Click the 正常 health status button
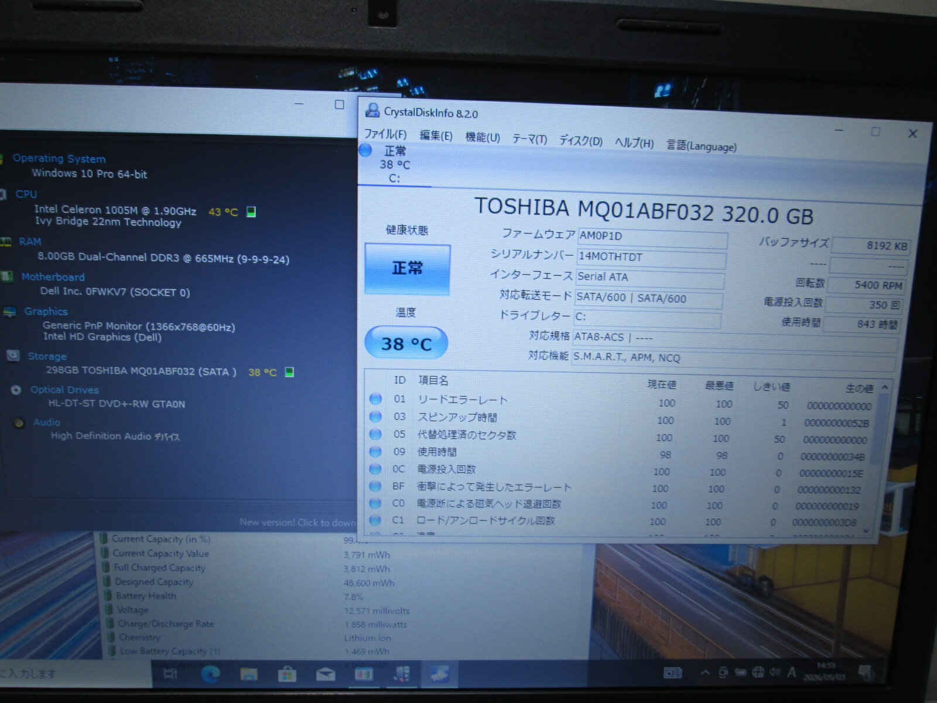The height and width of the screenshot is (703, 937). [x=408, y=268]
